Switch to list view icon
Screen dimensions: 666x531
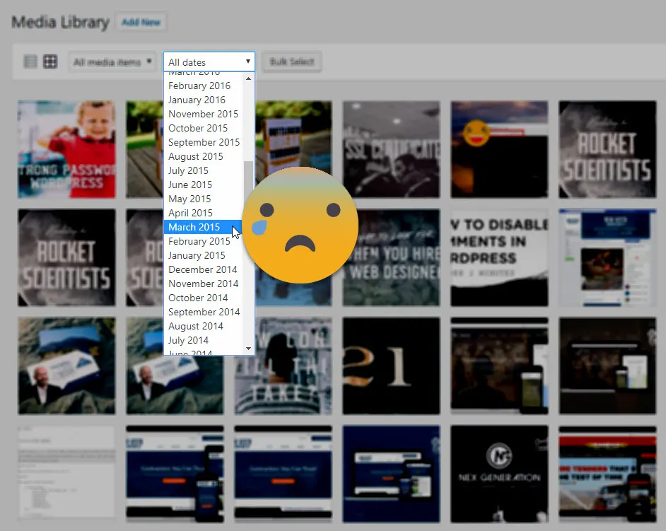pyautogui.click(x=30, y=62)
